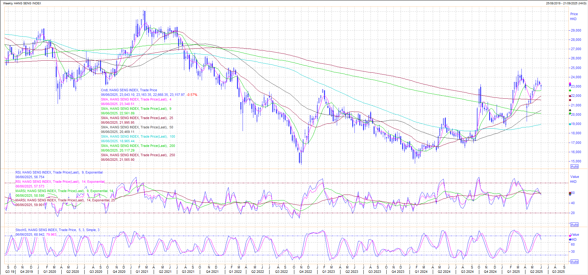The image size is (588, 275).
Task: Select the SMA 250 legend entry
Action: [138, 155]
